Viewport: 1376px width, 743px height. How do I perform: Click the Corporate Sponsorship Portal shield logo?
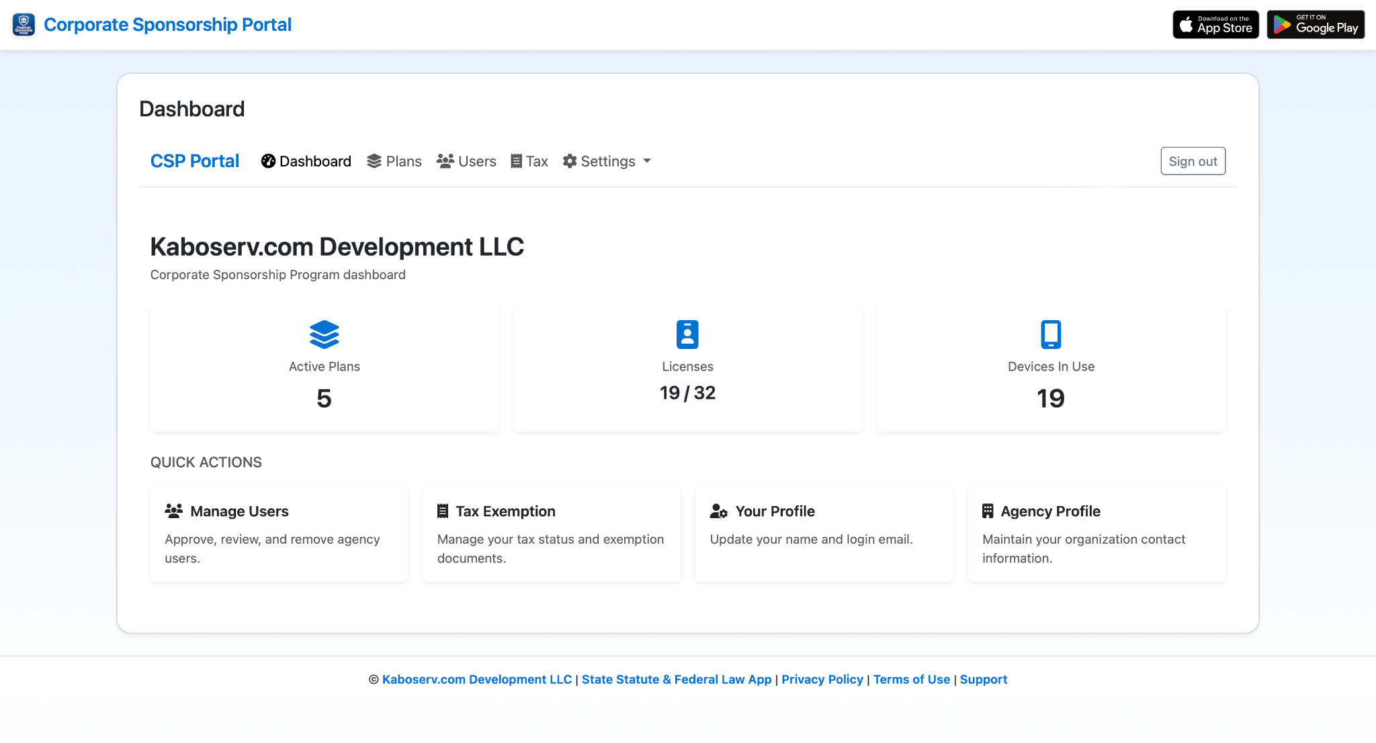[23, 24]
